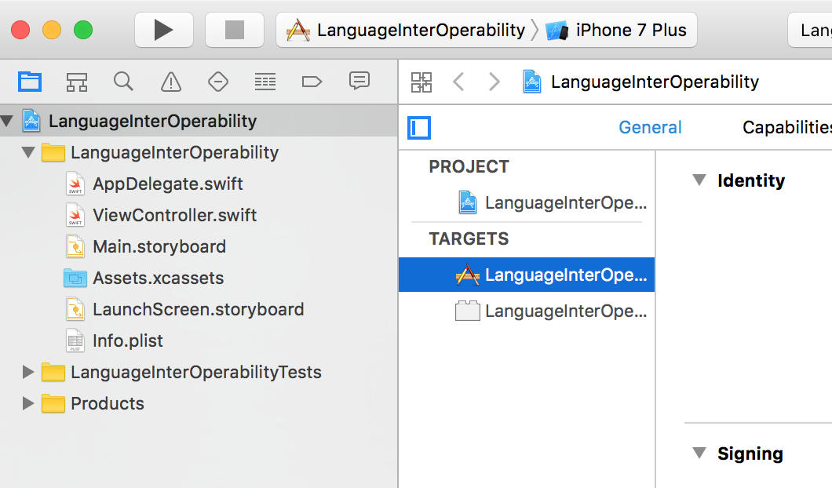The image size is (832, 488).
Task: Click the root project blueprint icon
Action: pos(31,120)
